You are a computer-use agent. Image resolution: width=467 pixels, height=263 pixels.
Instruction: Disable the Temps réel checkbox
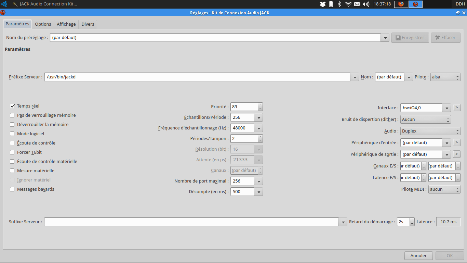(x=12, y=106)
